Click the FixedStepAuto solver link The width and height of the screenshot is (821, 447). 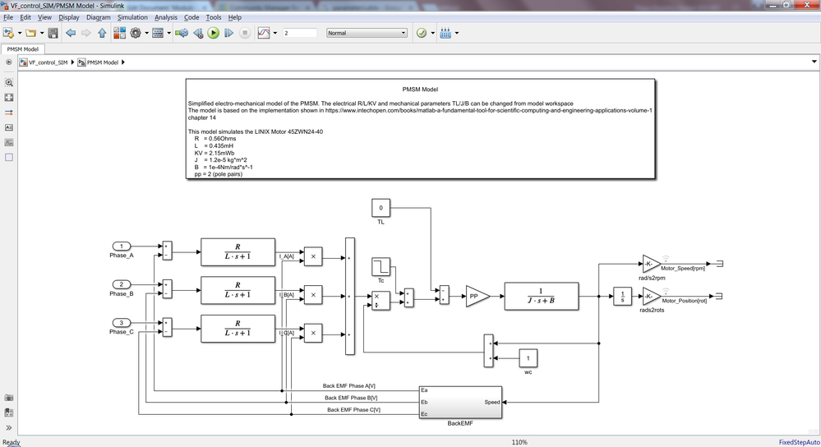click(799, 442)
